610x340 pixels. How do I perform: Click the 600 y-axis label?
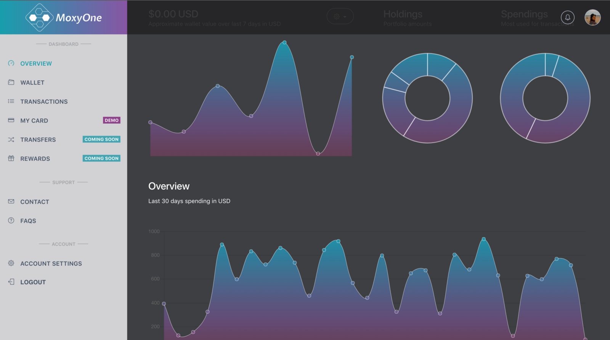155,279
